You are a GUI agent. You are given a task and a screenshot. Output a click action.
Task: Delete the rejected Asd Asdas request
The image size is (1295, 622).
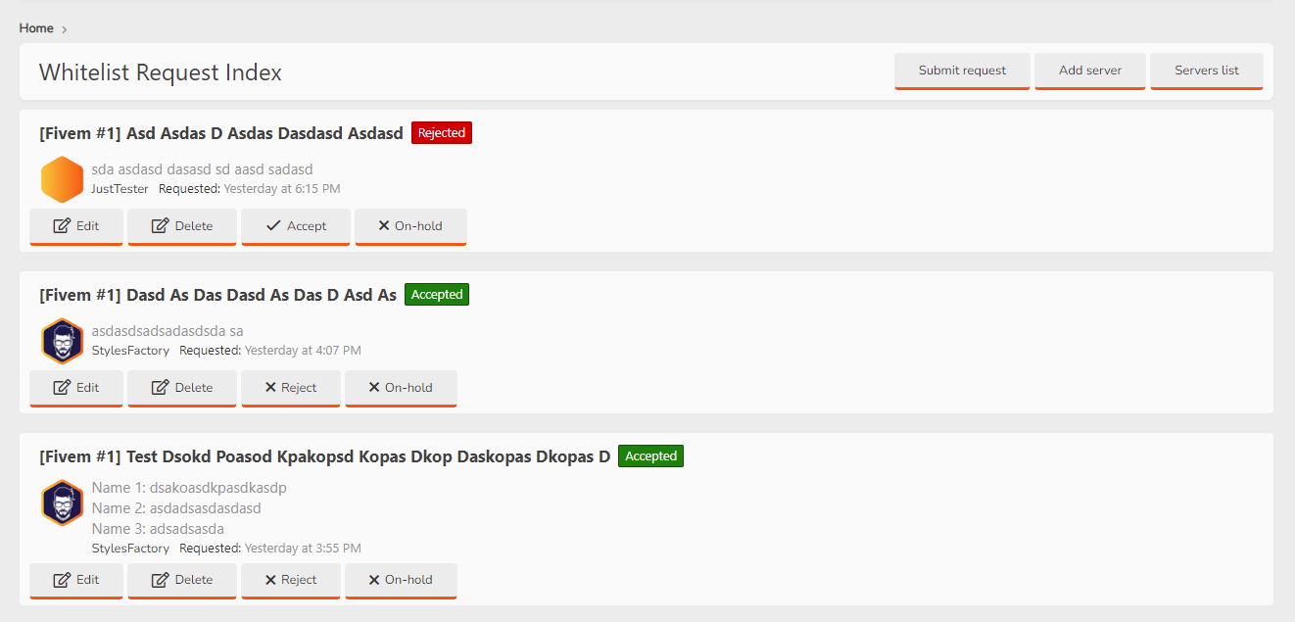point(182,226)
